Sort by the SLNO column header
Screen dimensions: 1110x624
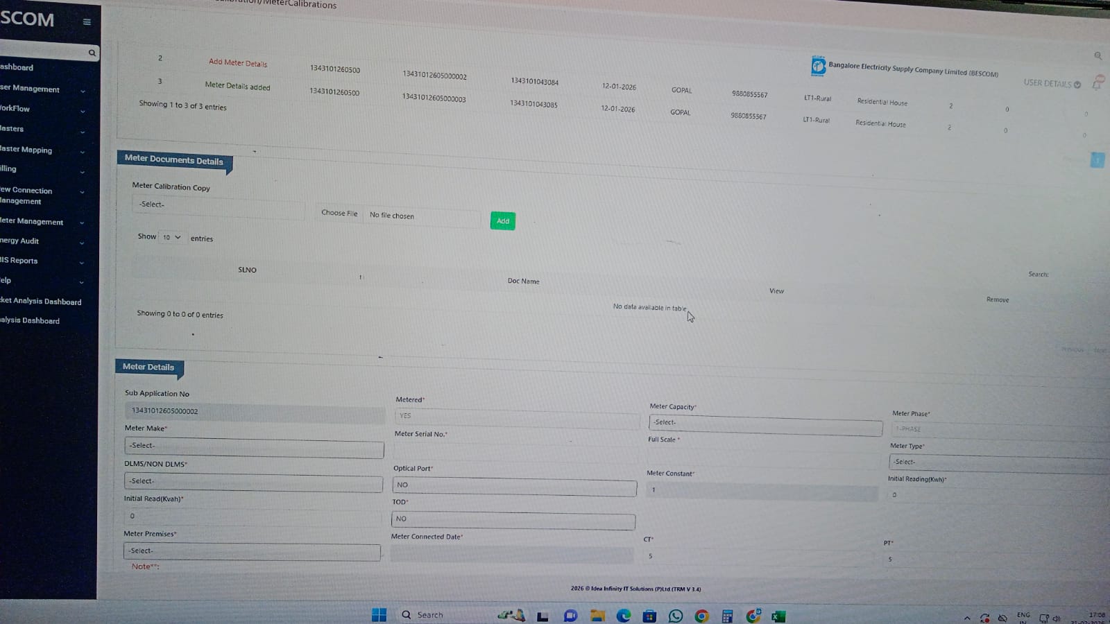point(247,270)
